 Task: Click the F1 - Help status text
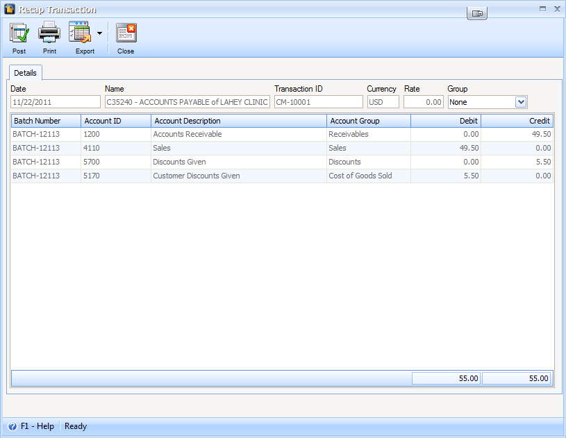[38, 426]
